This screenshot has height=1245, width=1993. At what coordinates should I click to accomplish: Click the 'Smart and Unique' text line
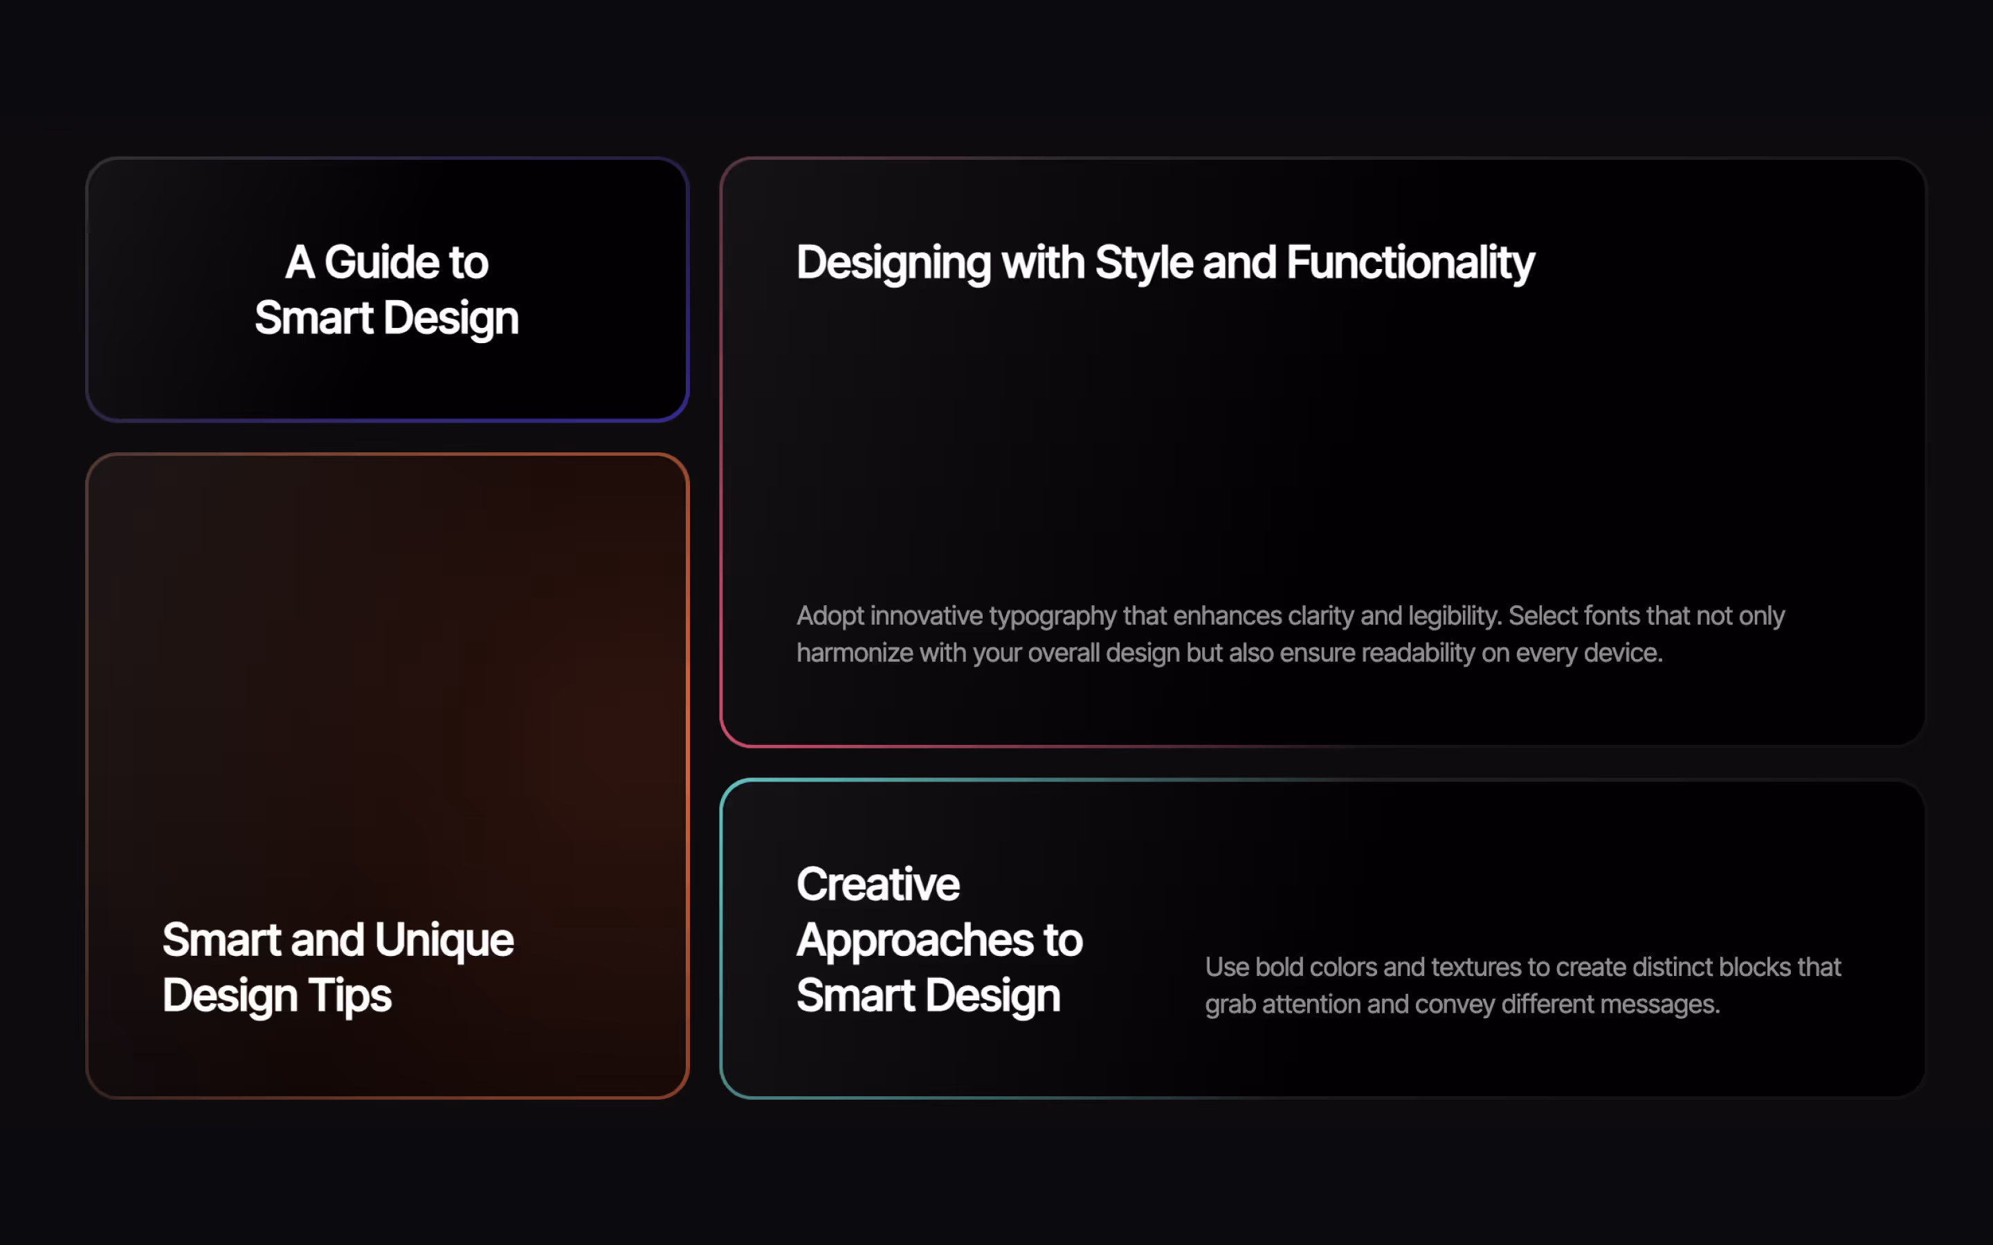(338, 941)
